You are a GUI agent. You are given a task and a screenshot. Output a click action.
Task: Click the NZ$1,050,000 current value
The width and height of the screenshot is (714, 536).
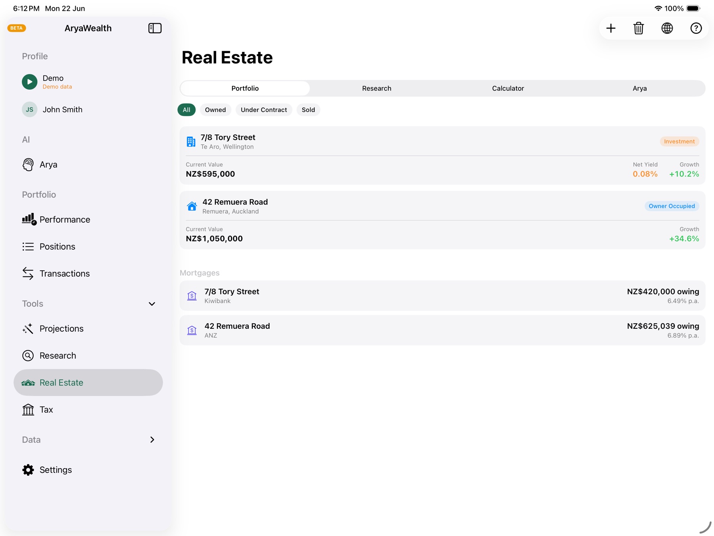tap(214, 239)
